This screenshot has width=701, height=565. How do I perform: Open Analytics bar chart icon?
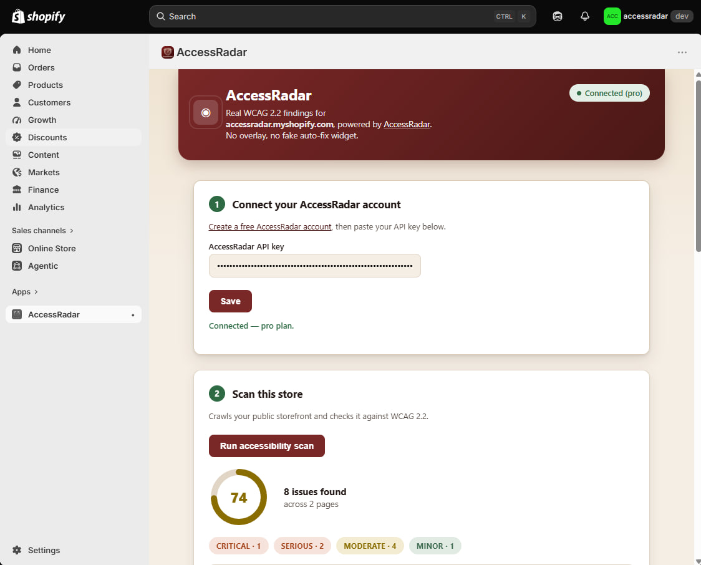click(17, 207)
